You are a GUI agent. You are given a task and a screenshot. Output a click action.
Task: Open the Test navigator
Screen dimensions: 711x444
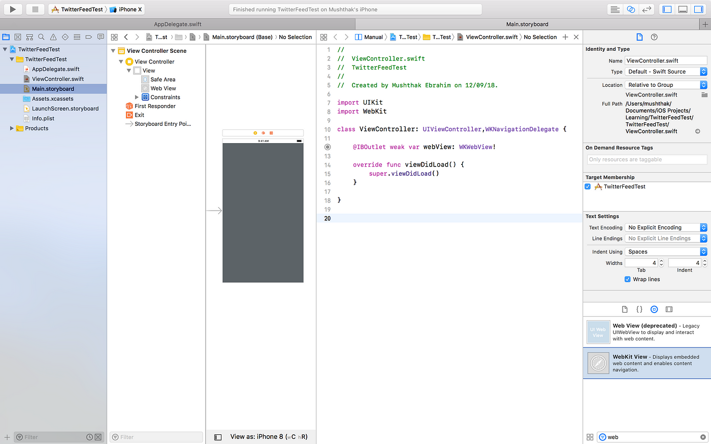pyautogui.click(x=65, y=37)
